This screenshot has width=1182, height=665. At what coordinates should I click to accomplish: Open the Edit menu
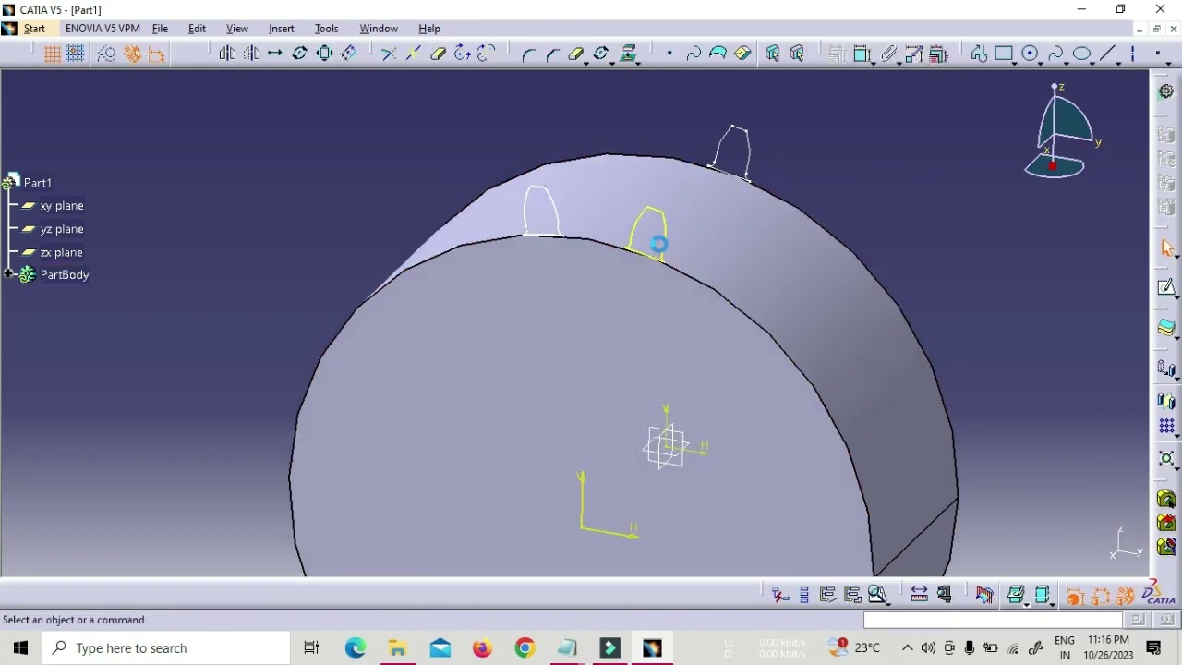click(197, 29)
